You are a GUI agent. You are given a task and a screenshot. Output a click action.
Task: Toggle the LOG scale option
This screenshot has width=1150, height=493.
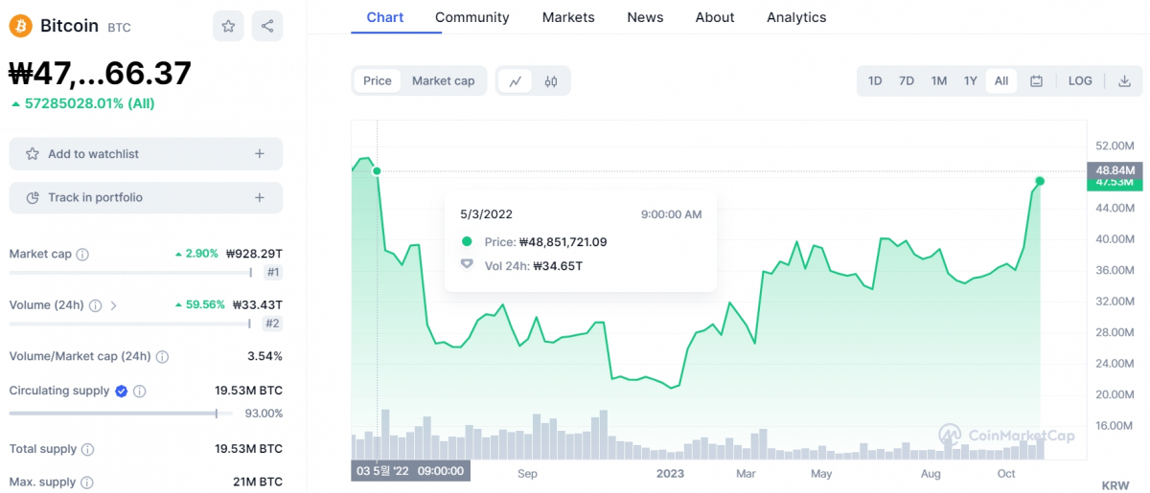click(1080, 81)
